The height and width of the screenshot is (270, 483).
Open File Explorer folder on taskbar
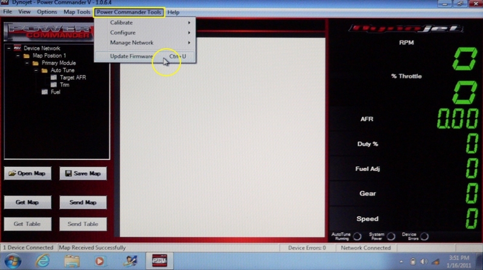72,261
